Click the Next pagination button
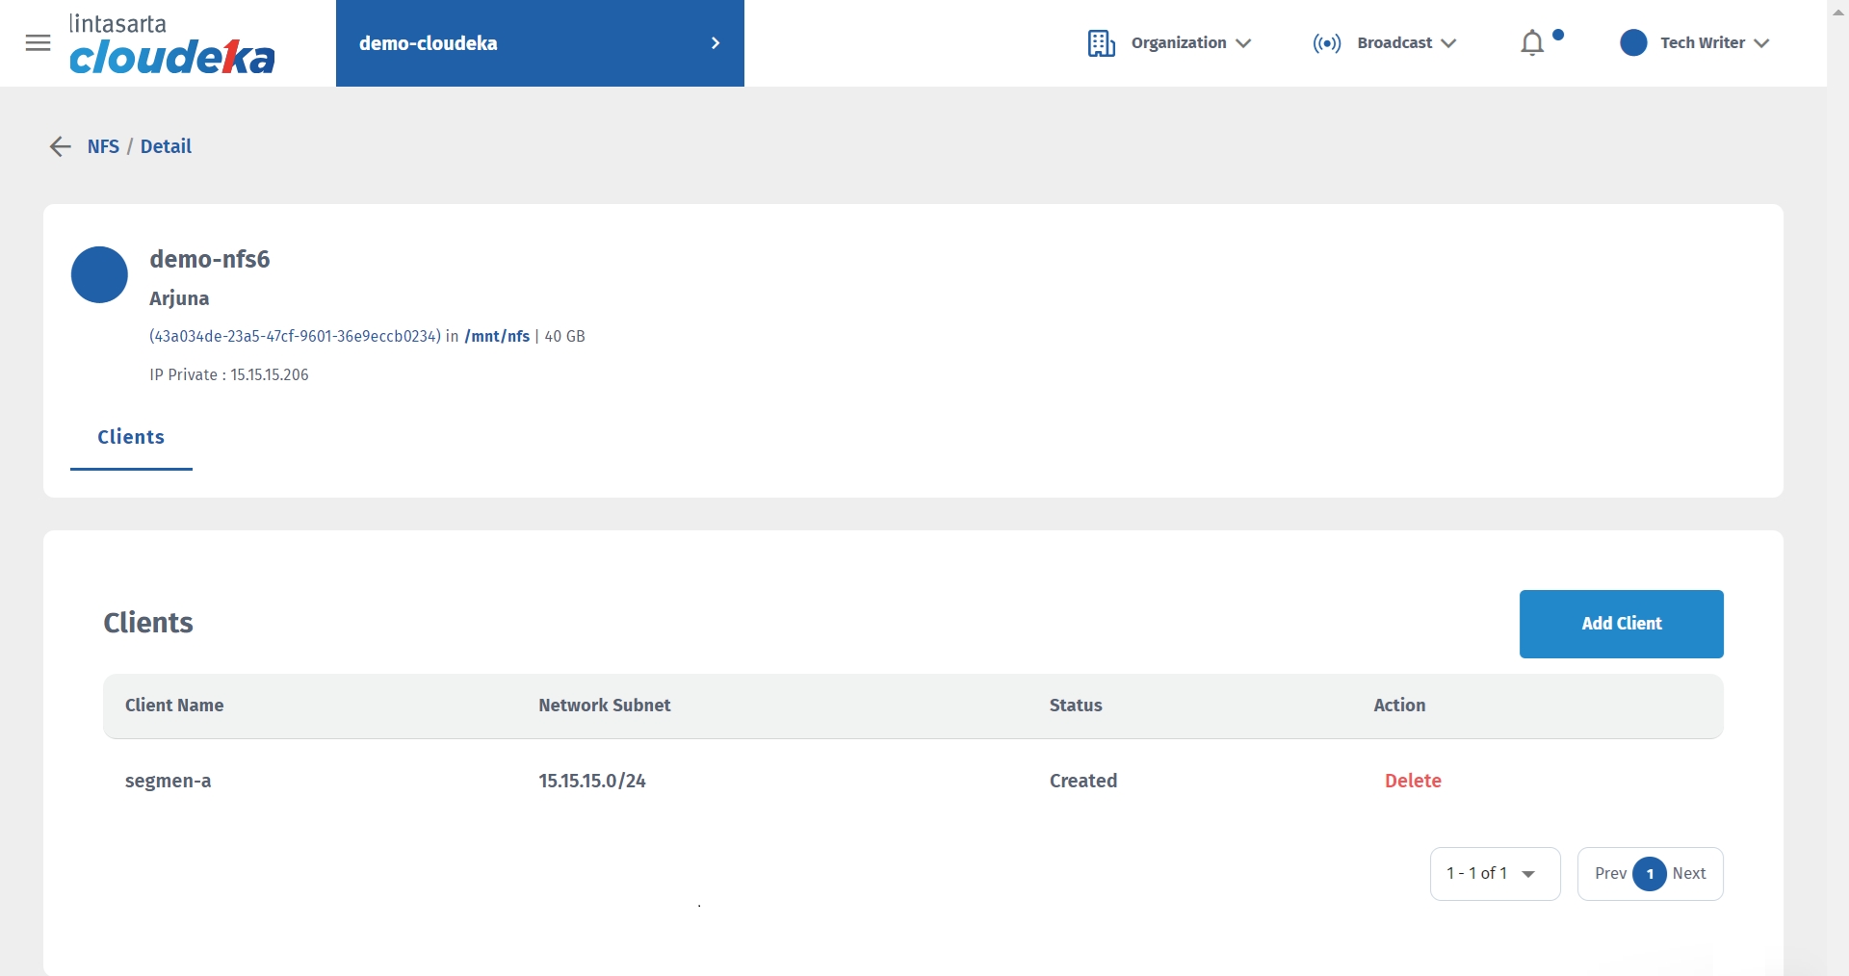 (x=1689, y=874)
